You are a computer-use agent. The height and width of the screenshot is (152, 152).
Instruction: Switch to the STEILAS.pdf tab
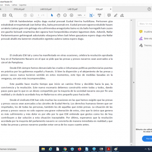(19, 9)
